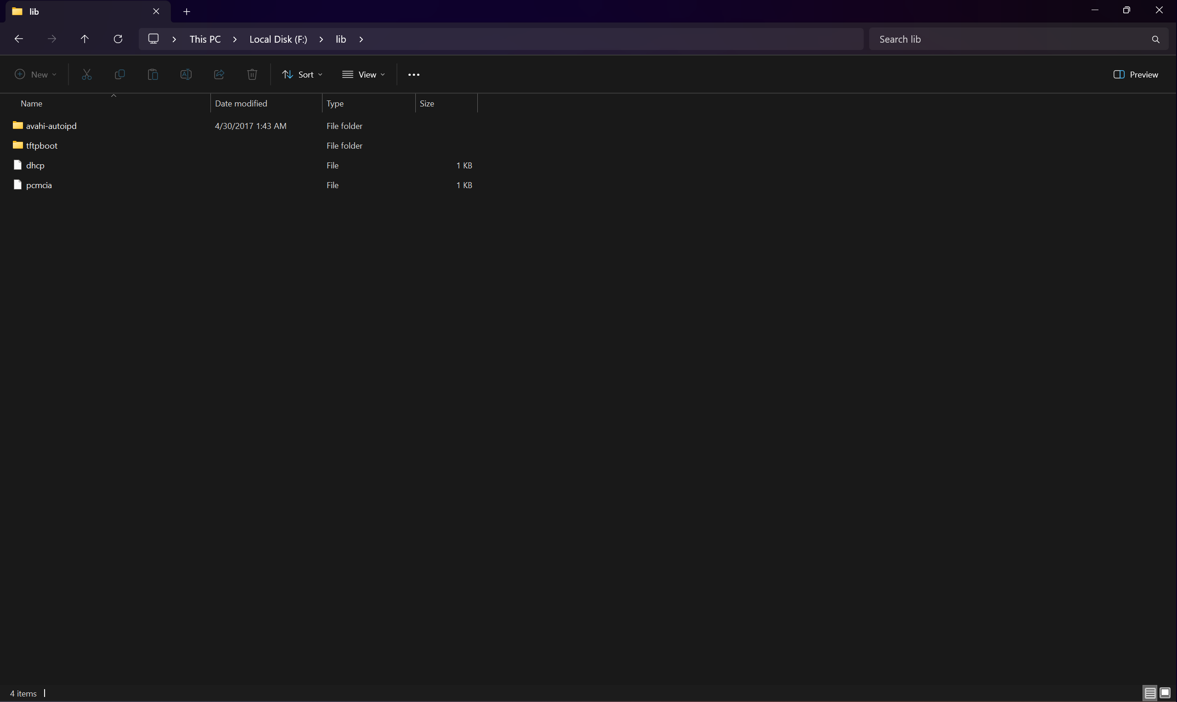Open the See more ellipsis menu
1177x702 pixels.
tap(413, 74)
